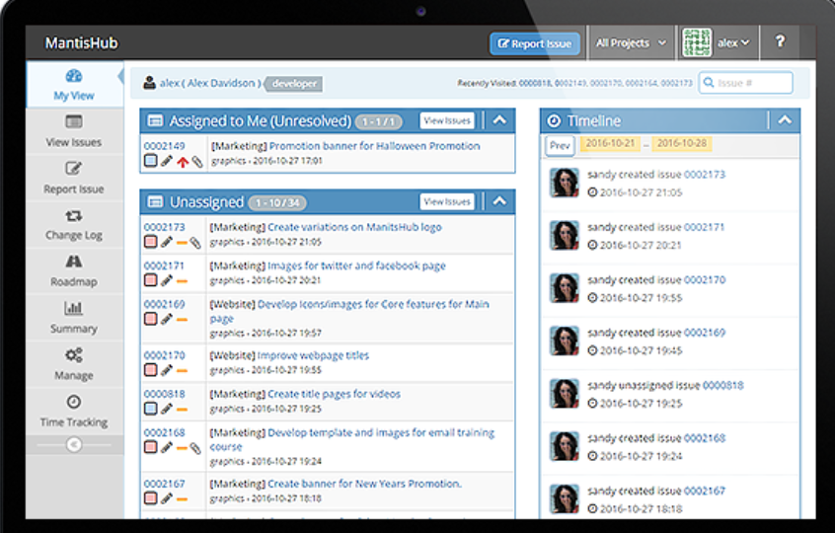835x533 pixels.
Task: Click the Time Tracking clock icon
Action: pos(74,403)
